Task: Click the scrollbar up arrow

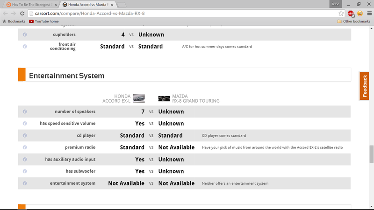Action: (x=371, y=28)
